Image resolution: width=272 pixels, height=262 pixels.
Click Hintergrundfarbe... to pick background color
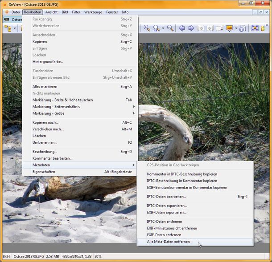click(48, 61)
